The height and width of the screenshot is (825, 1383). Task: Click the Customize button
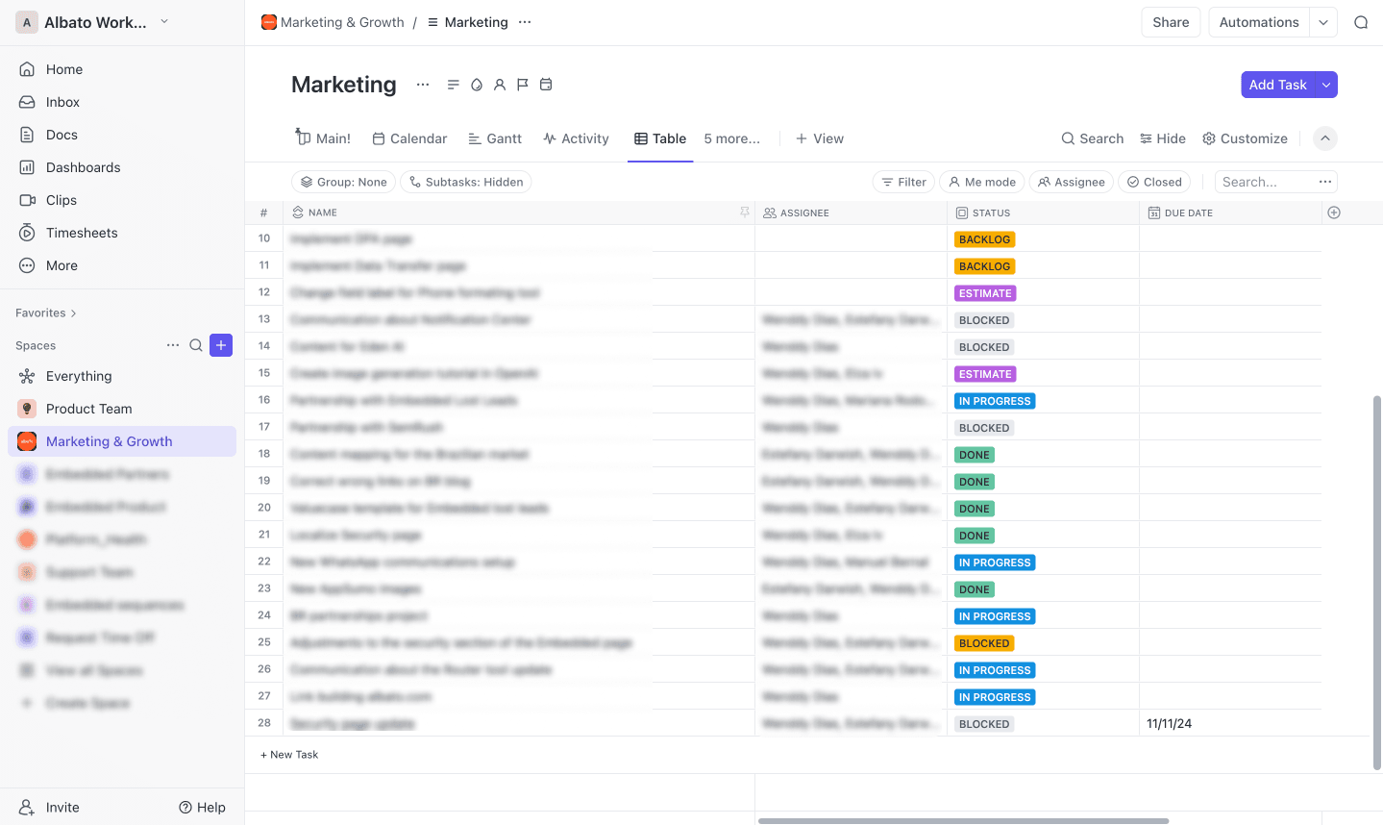[1245, 138]
